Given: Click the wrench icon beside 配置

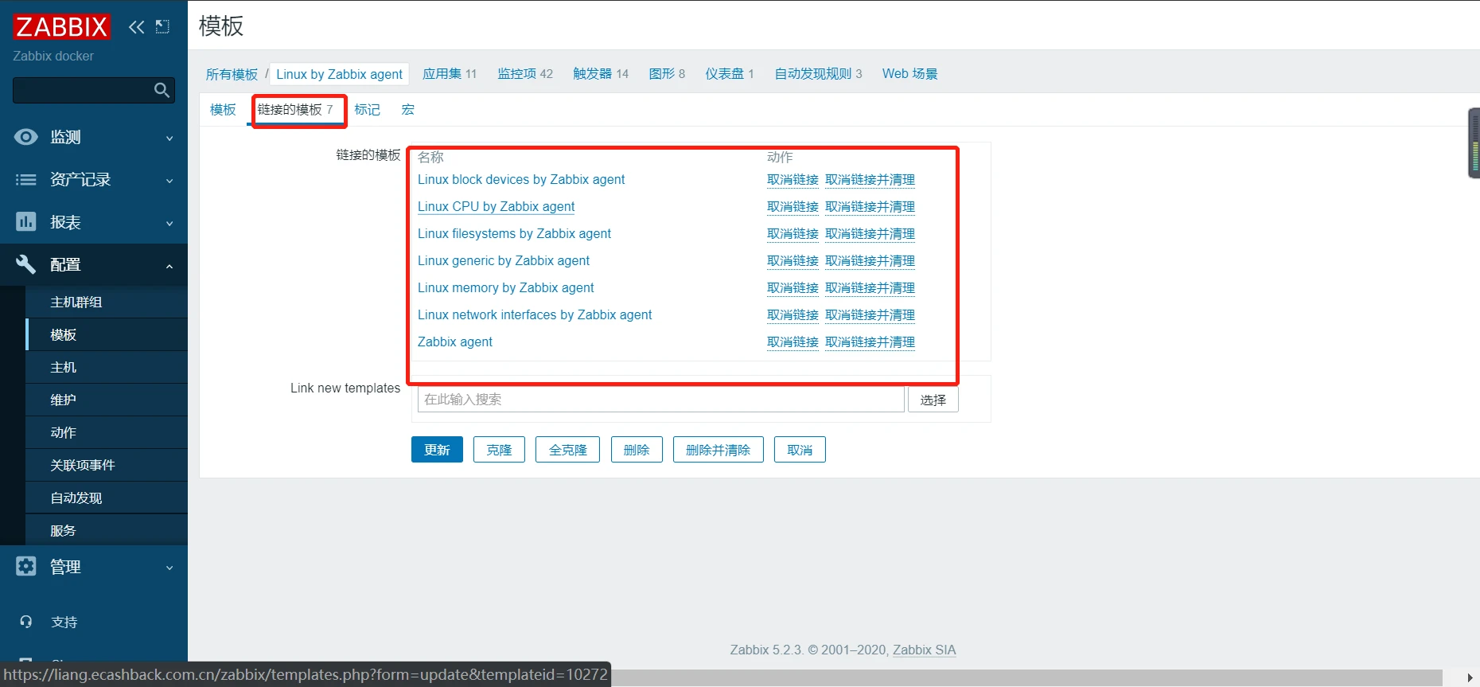Looking at the screenshot, I should (x=26, y=264).
